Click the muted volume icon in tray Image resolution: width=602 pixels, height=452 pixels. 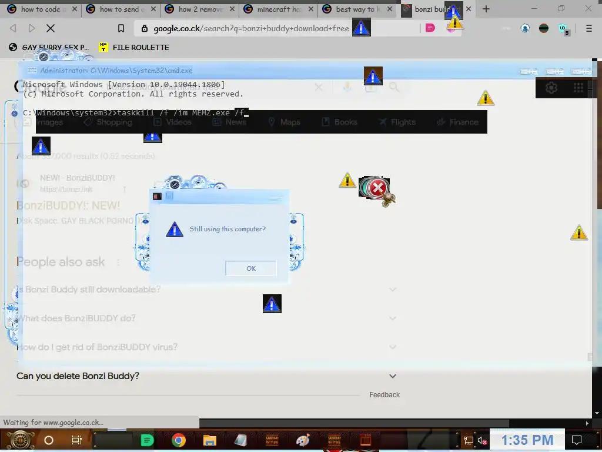(482, 440)
